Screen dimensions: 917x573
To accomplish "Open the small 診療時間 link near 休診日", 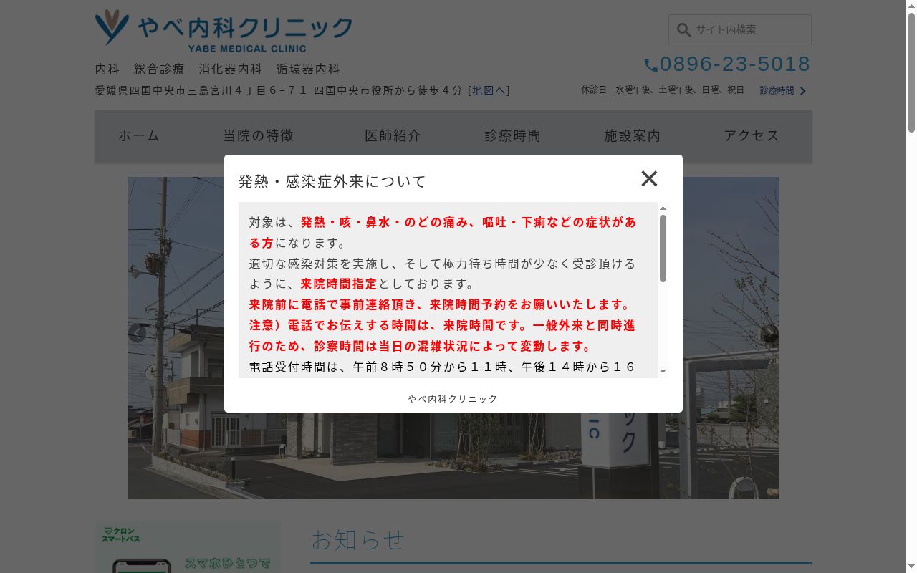I will tap(777, 90).
